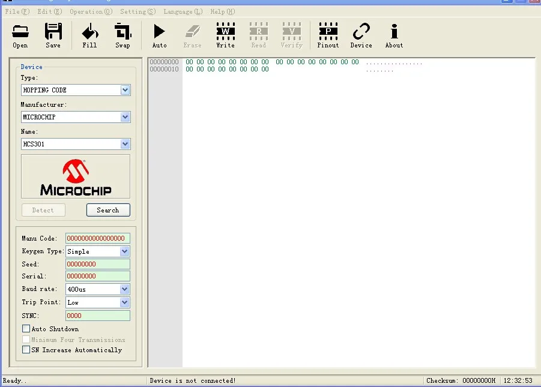Viewport: 541px width, 387px height.
Task: Show the chip Pinout diagram
Action: [x=328, y=35]
